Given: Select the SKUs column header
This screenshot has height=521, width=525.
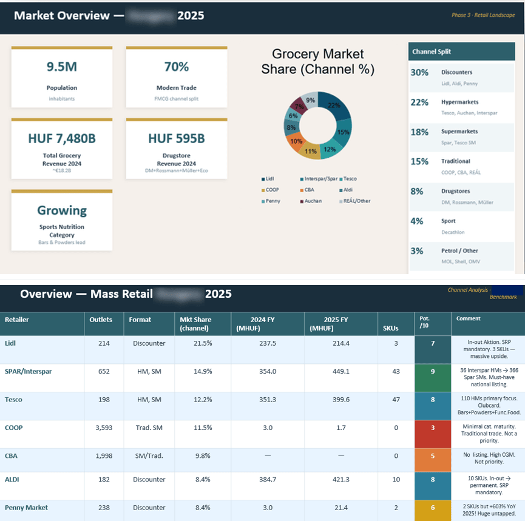Looking at the screenshot, I should click(x=396, y=323).
